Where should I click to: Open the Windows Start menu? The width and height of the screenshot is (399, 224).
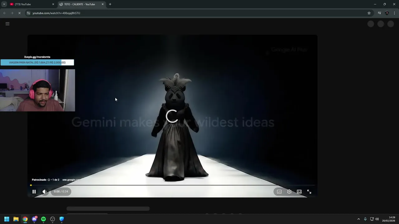click(x=7, y=219)
